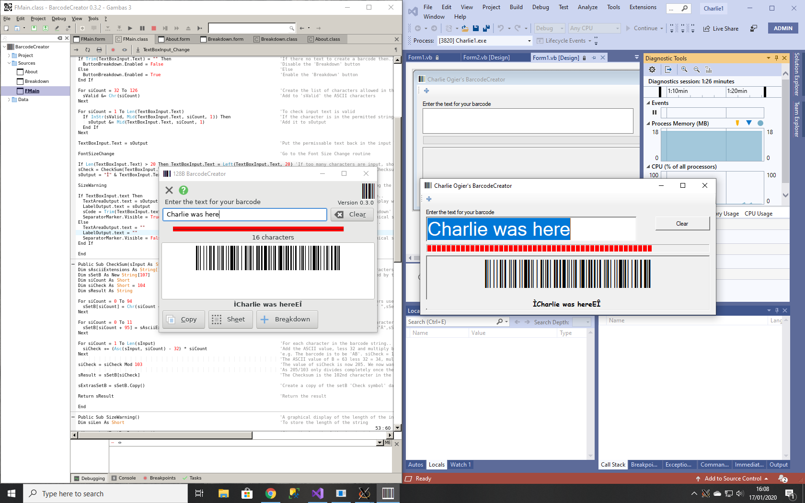Click the Reset view chart icon in Diagnostic Tools

point(709,69)
